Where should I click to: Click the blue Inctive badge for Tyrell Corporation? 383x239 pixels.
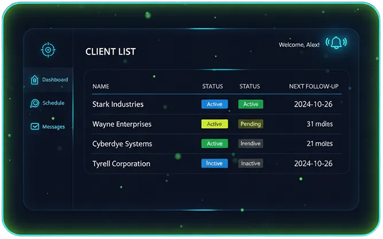pos(214,163)
